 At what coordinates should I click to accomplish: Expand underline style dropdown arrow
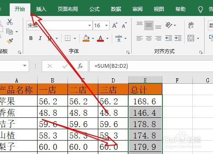(x=57, y=38)
